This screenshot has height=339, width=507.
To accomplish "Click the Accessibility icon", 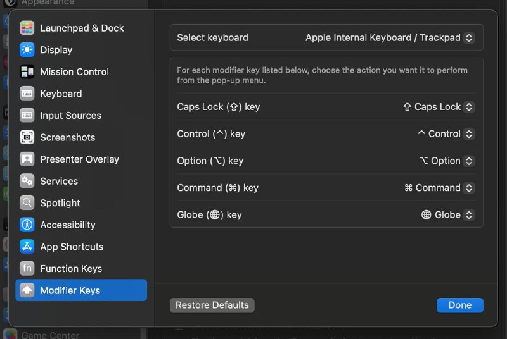I will click(x=27, y=225).
